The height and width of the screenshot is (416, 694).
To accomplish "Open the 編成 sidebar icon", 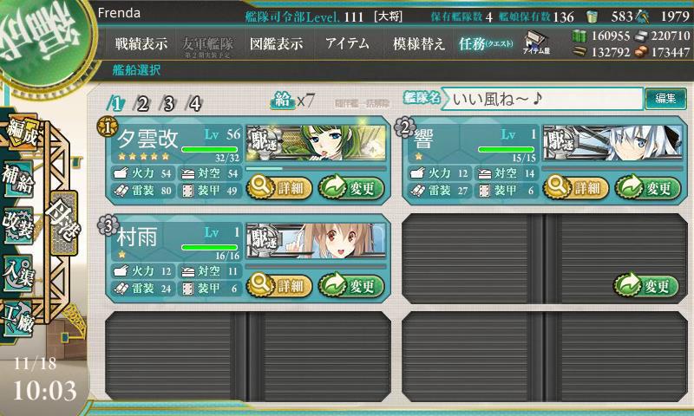I will click(x=21, y=133).
